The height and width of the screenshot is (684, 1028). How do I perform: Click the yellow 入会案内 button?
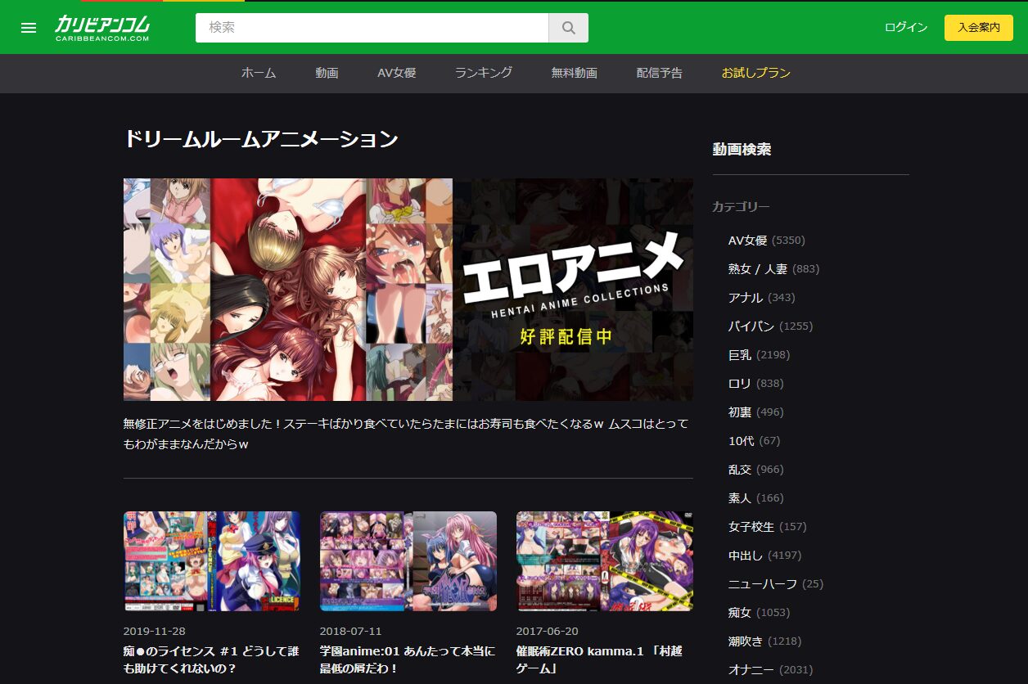[x=979, y=28]
